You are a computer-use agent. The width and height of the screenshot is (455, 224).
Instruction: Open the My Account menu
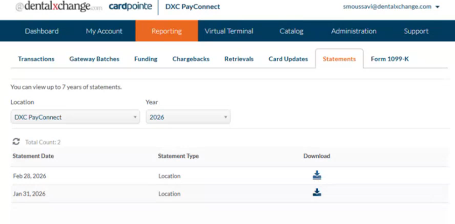tap(104, 31)
